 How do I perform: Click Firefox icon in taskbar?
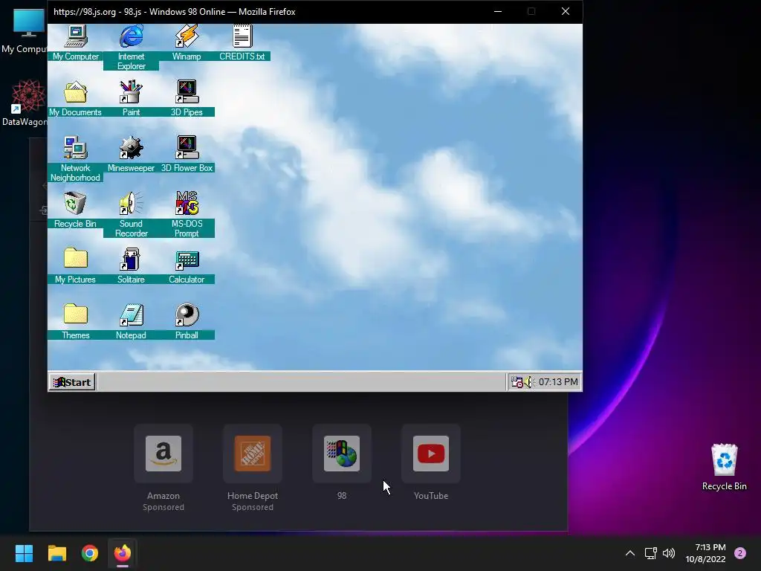pyautogui.click(x=123, y=553)
